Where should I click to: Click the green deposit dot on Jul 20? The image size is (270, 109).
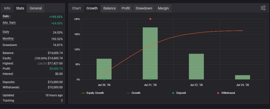104,80
